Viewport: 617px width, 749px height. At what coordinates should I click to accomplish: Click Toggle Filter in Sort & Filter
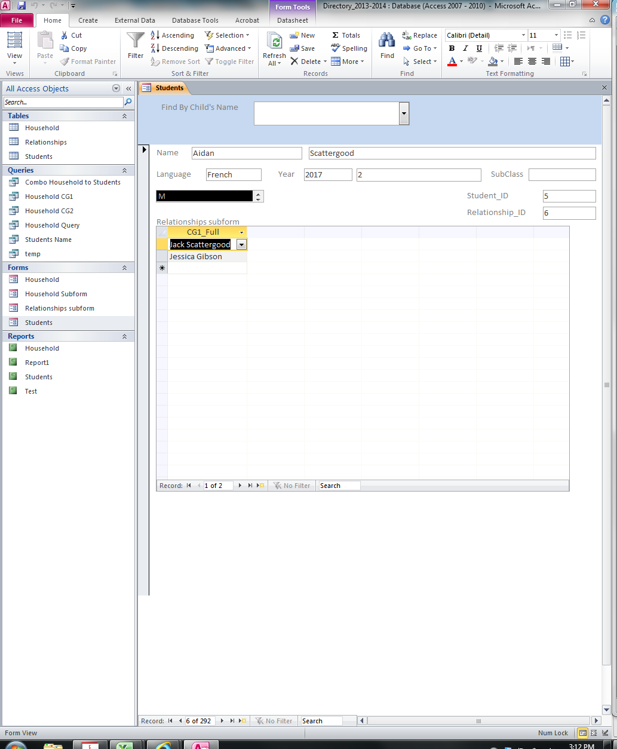coord(230,61)
